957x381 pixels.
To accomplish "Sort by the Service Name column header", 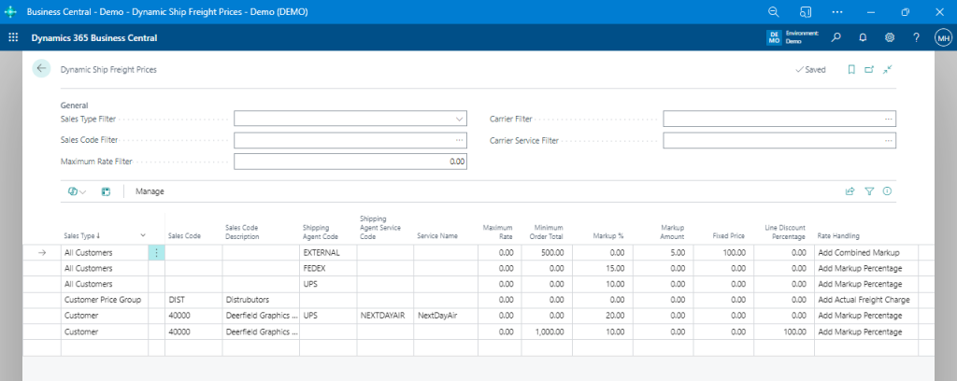I will tap(437, 236).
